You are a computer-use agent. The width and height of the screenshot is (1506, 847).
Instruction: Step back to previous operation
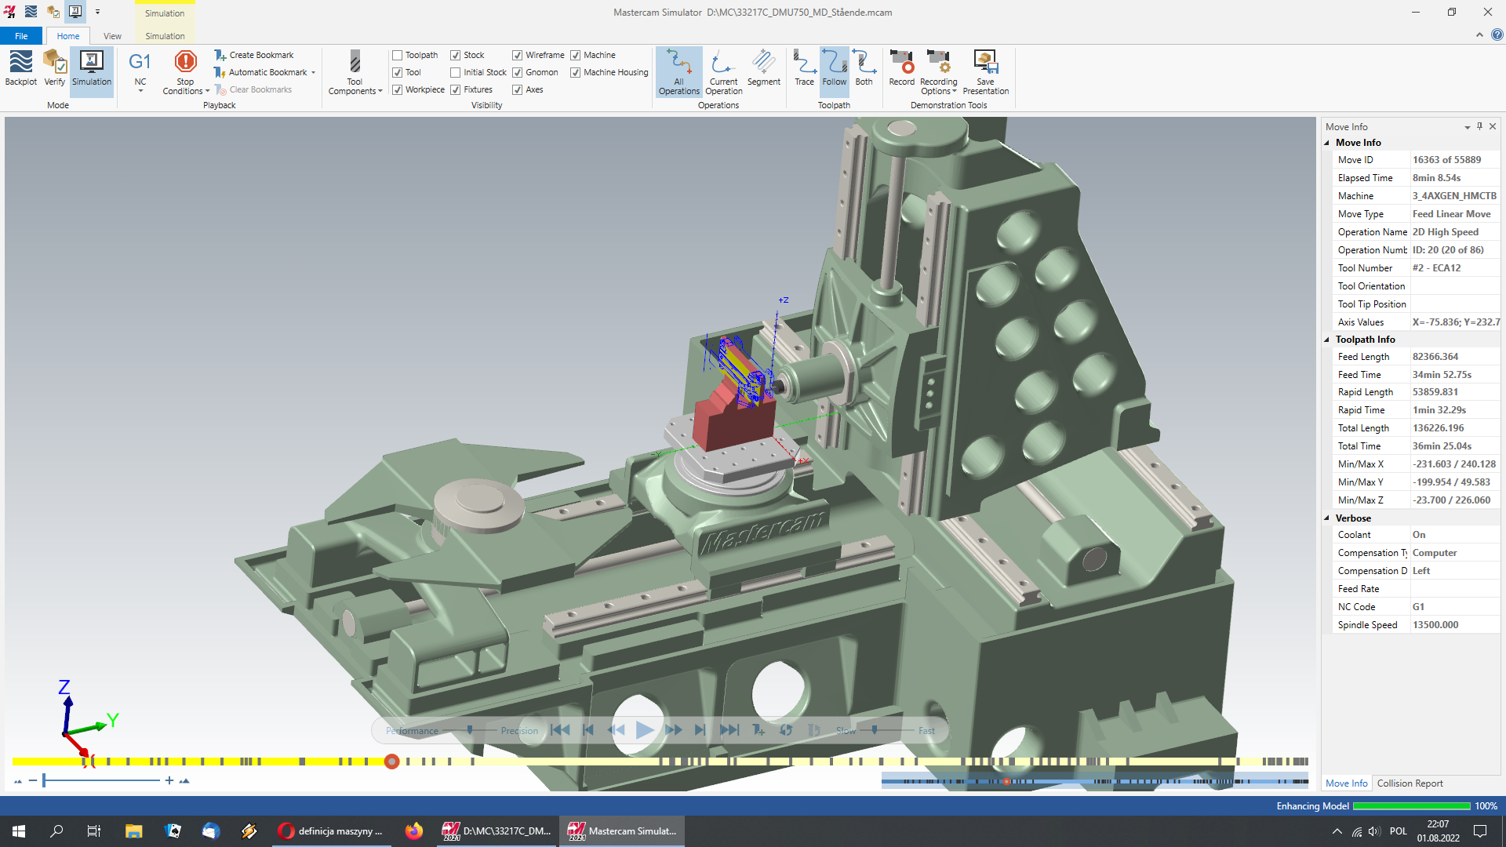point(588,730)
